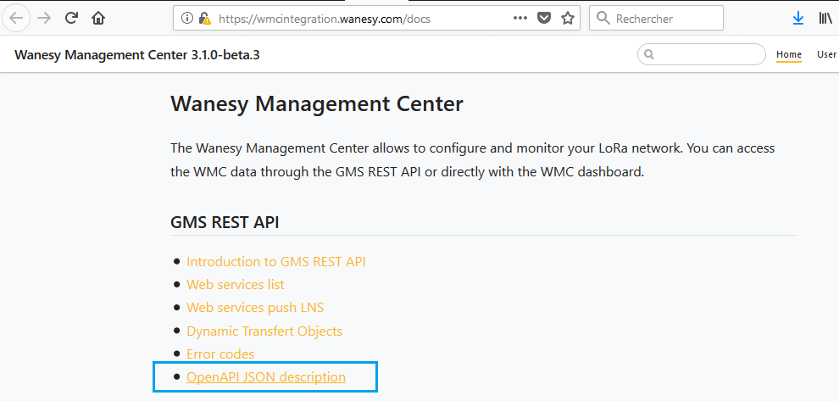Show site information via the info icon
839x401 pixels.
click(187, 18)
